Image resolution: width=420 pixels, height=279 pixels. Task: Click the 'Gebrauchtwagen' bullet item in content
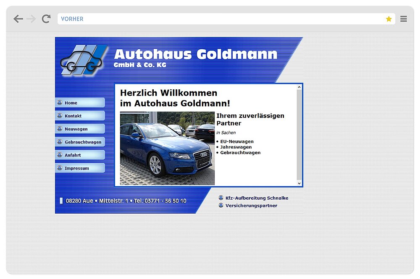point(240,152)
